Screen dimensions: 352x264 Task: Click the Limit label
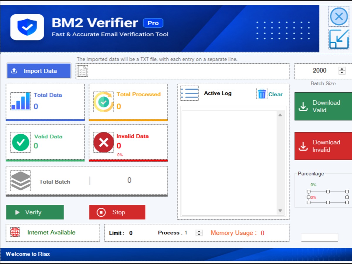[116, 233]
